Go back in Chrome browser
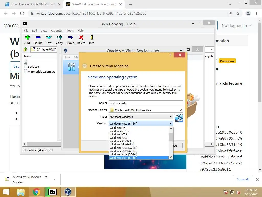 pos(6,13)
